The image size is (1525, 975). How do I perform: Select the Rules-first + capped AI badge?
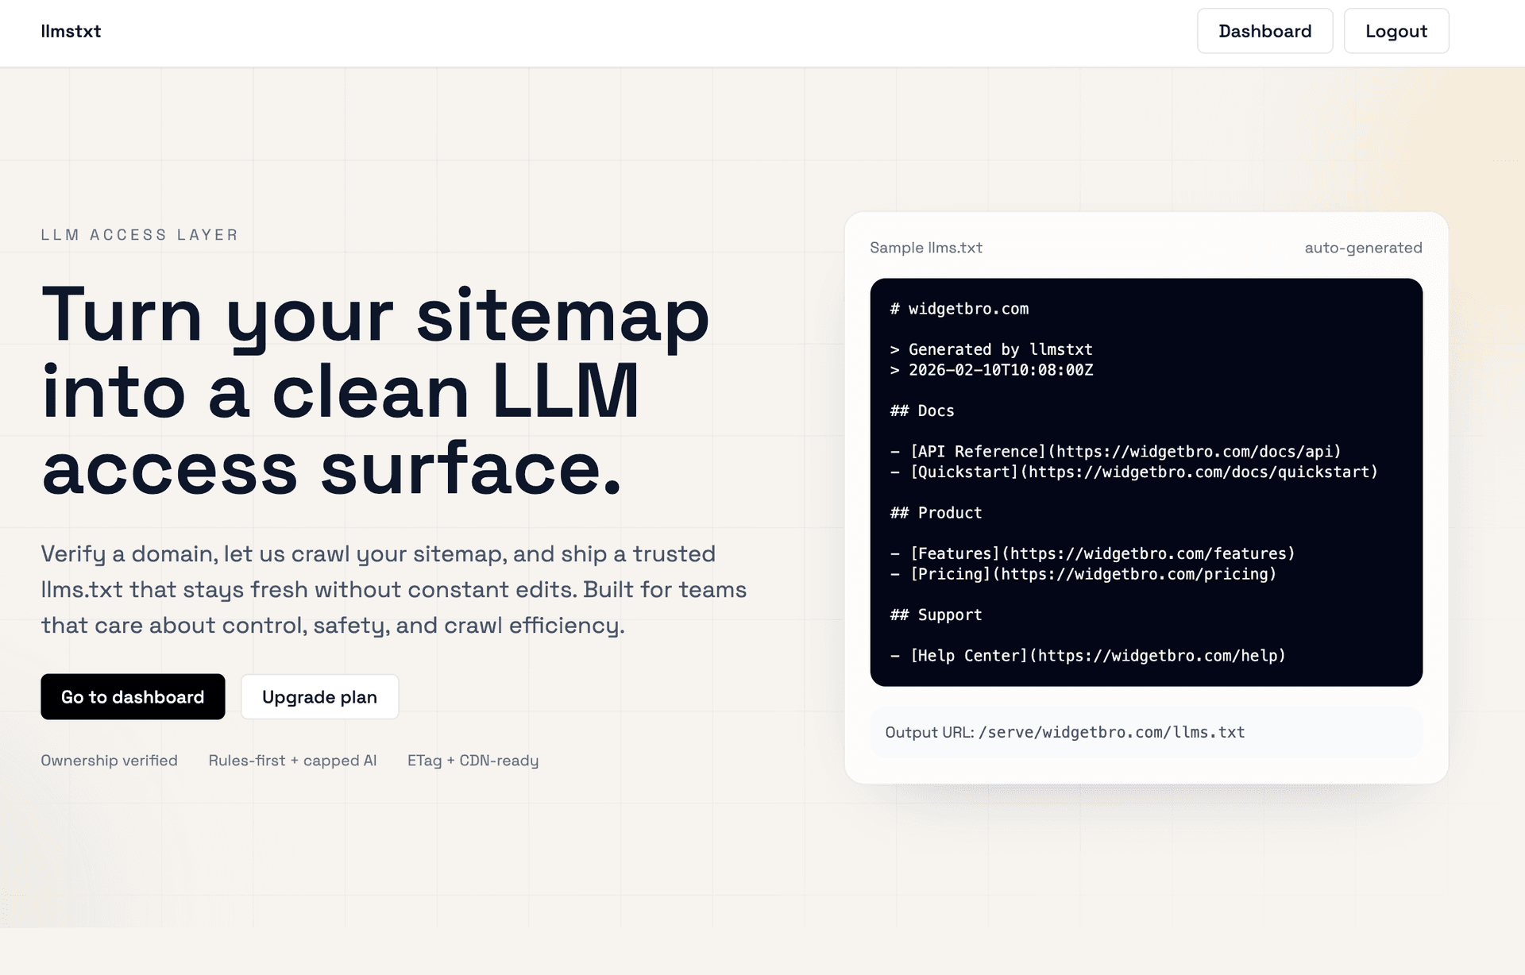pos(292,760)
